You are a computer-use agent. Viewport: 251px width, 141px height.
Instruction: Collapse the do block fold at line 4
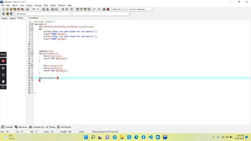[x=32, y=29]
